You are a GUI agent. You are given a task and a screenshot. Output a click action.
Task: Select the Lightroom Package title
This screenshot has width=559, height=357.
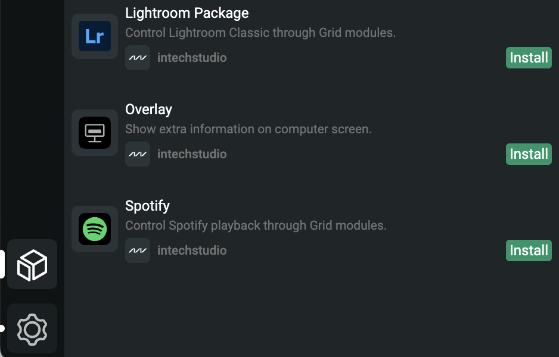tap(187, 13)
